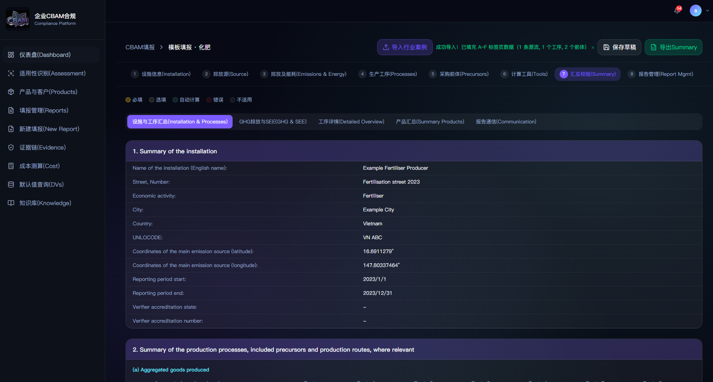This screenshot has height=382, width=713.
Task: Click 'VN ABC' UNLOCODE value
Action: point(373,238)
